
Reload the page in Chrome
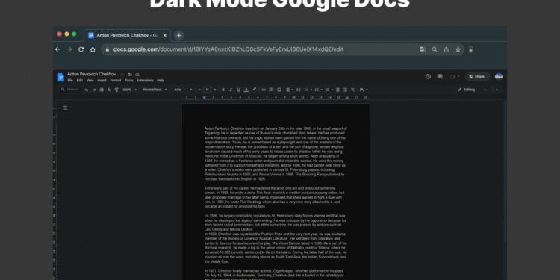coord(81,49)
